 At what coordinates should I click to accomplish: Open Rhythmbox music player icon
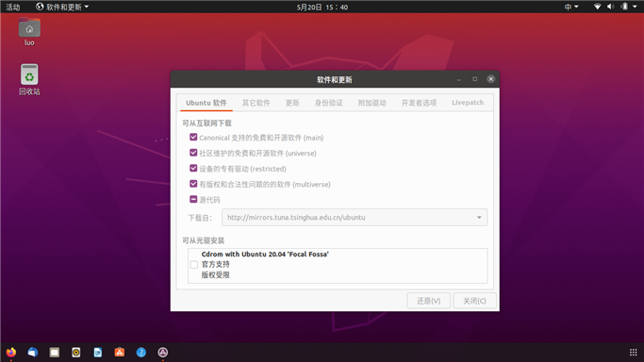(76, 353)
